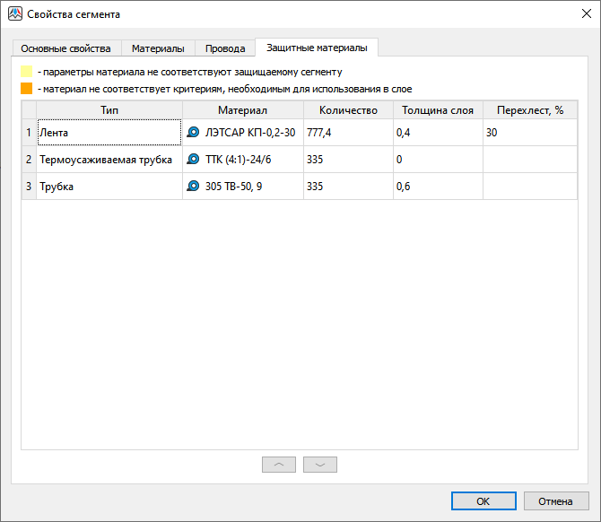Select the Защитные материалы tab
The image size is (601, 522).
(x=317, y=48)
